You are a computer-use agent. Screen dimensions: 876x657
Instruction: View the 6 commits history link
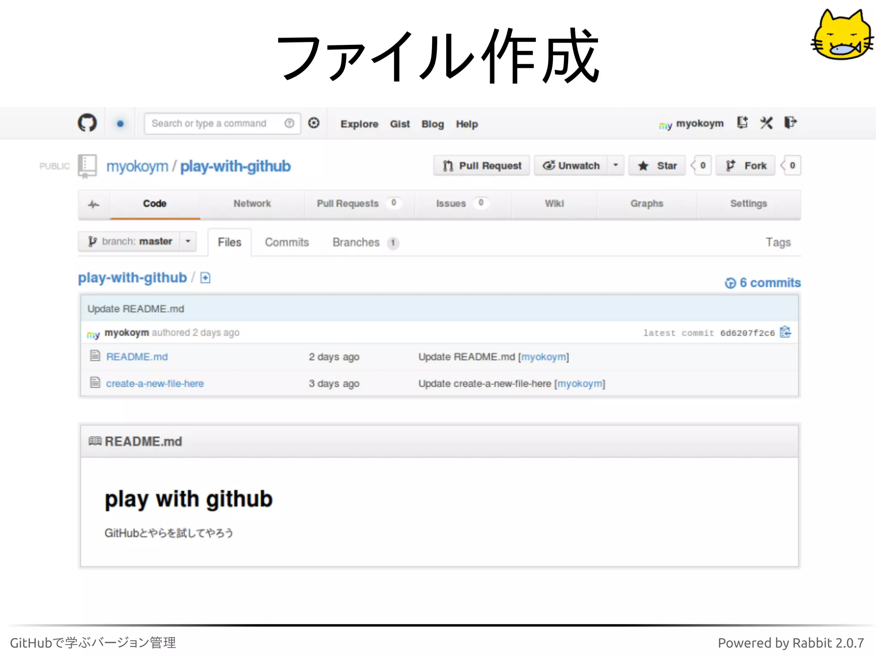pyautogui.click(x=763, y=283)
